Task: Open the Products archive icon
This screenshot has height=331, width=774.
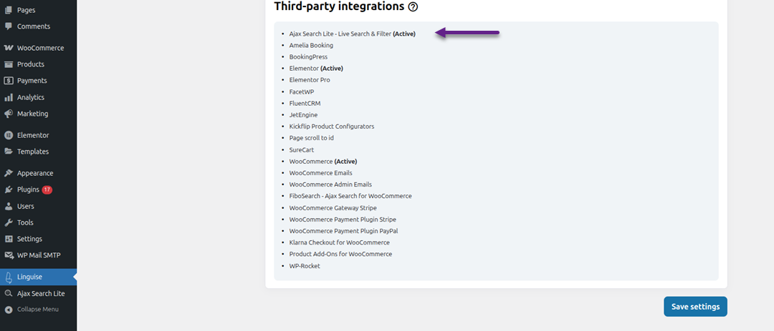Action: 9,64
